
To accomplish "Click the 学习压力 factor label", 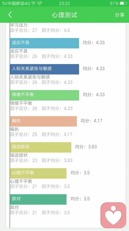I will (19, 25).
